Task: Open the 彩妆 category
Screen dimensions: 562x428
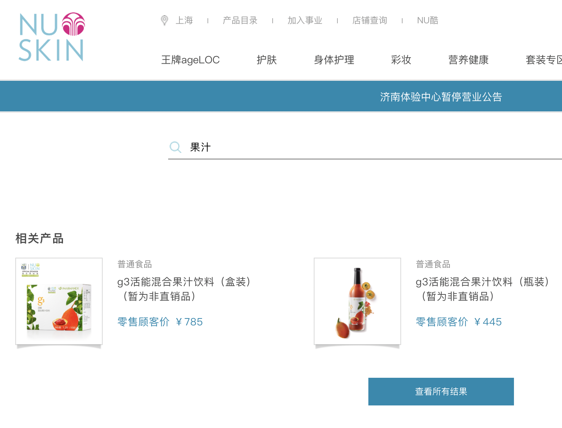Action: 401,60
